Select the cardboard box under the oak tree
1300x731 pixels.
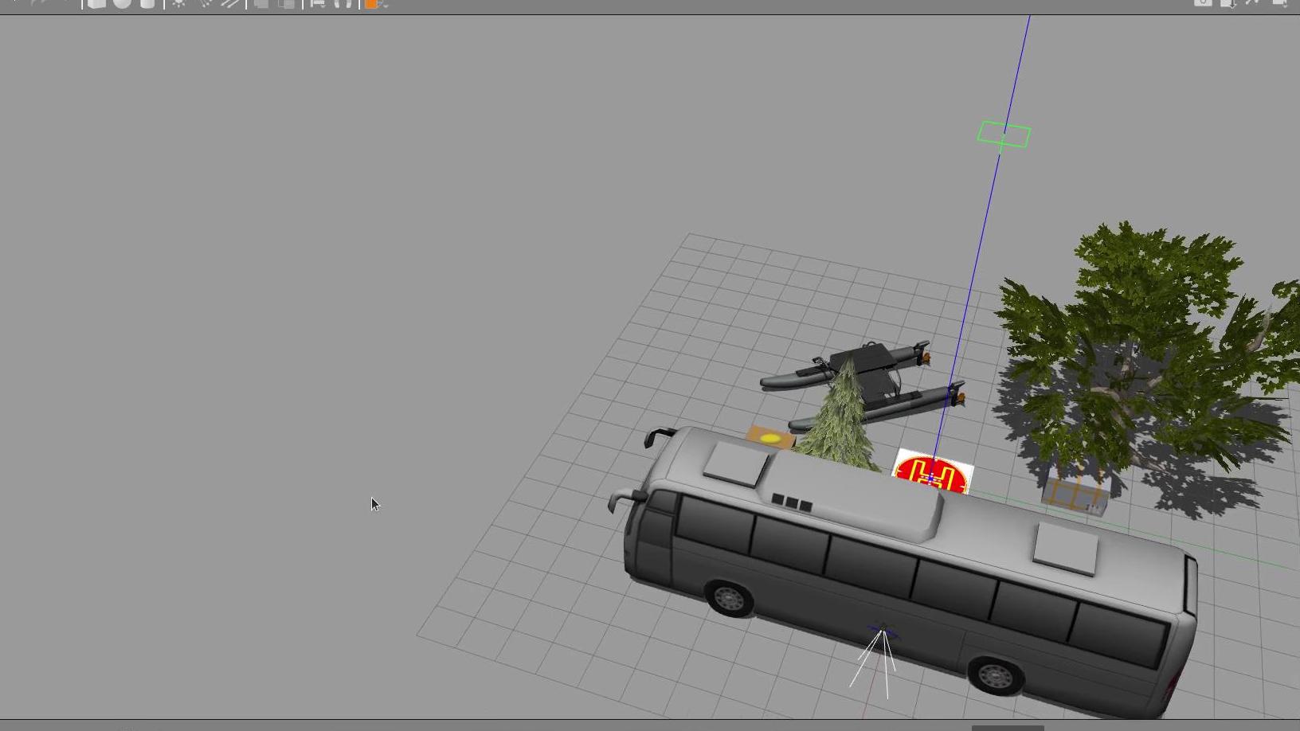[1076, 491]
